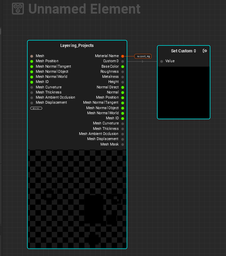Click the Mesh Curvature input pin
The image size is (226, 256).
click(x=32, y=87)
